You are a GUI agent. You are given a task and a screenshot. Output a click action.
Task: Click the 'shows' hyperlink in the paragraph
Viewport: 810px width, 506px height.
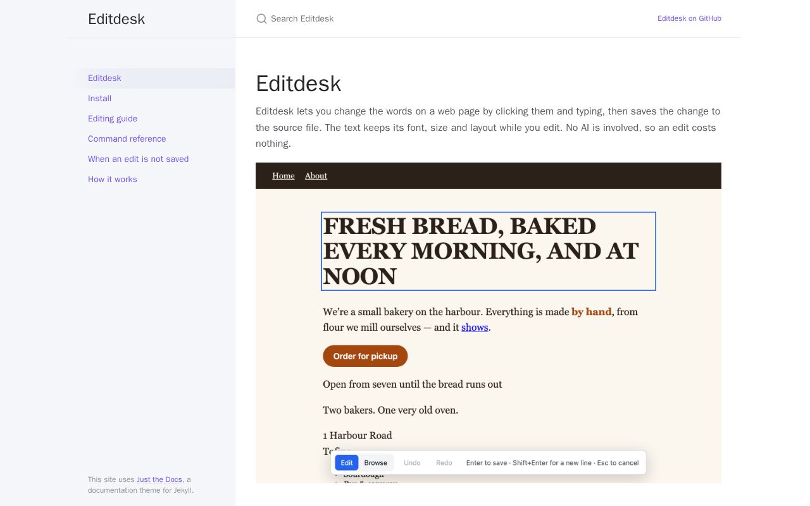[475, 328]
